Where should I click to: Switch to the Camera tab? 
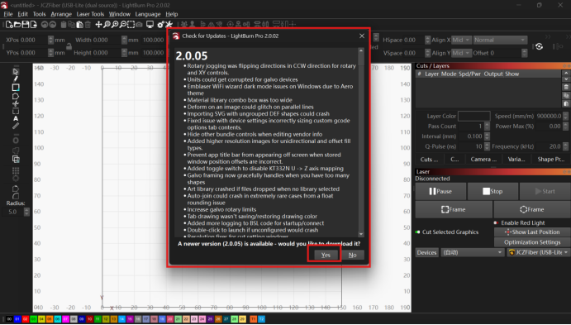click(483, 160)
